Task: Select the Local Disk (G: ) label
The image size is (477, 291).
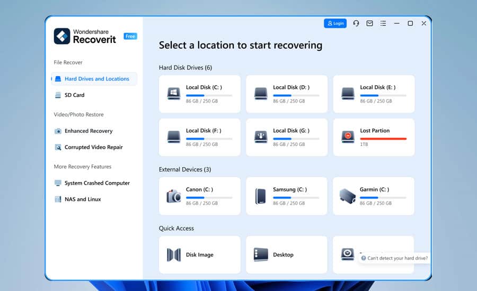Action: [291, 131]
